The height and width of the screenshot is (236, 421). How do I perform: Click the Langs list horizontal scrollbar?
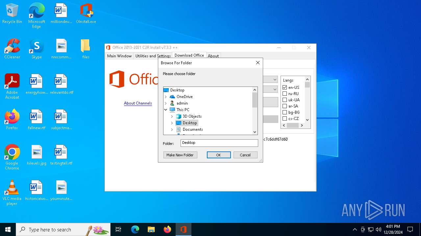click(293, 125)
